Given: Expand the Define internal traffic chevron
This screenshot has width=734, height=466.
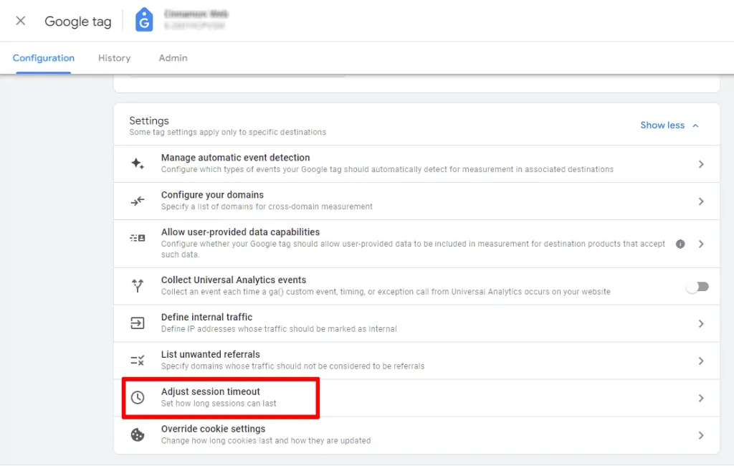Looking at the screenshot, I should [x=701, y=323].
